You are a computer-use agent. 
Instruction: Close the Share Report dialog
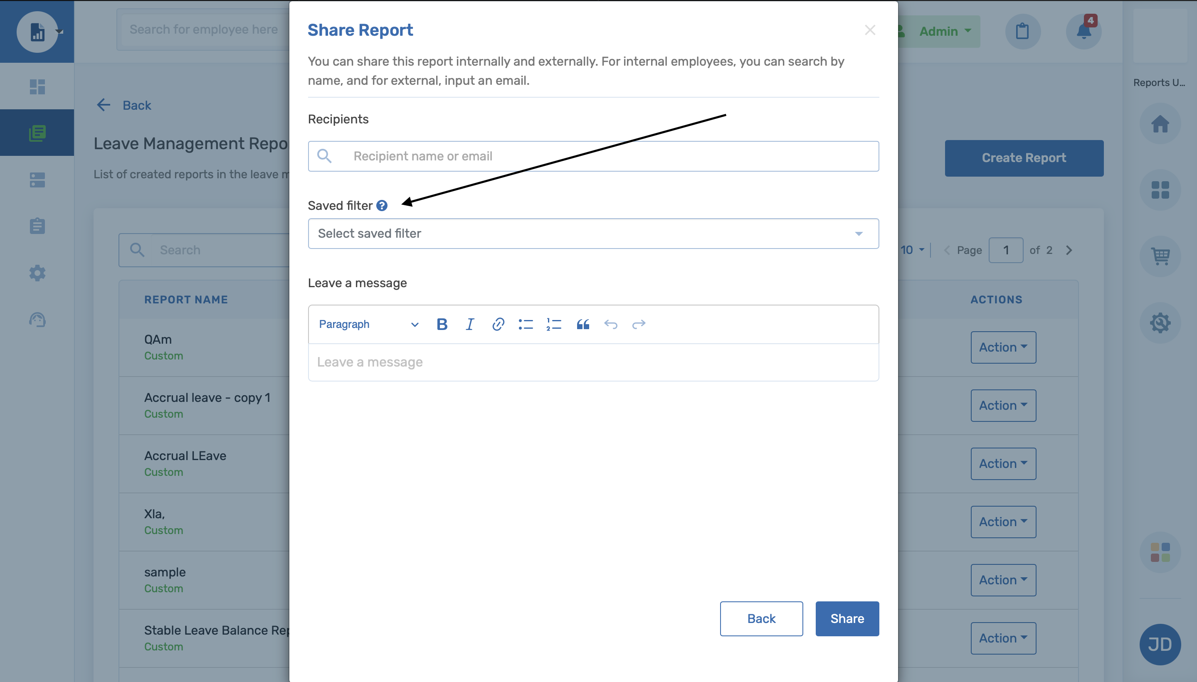(x=870, y=30)
